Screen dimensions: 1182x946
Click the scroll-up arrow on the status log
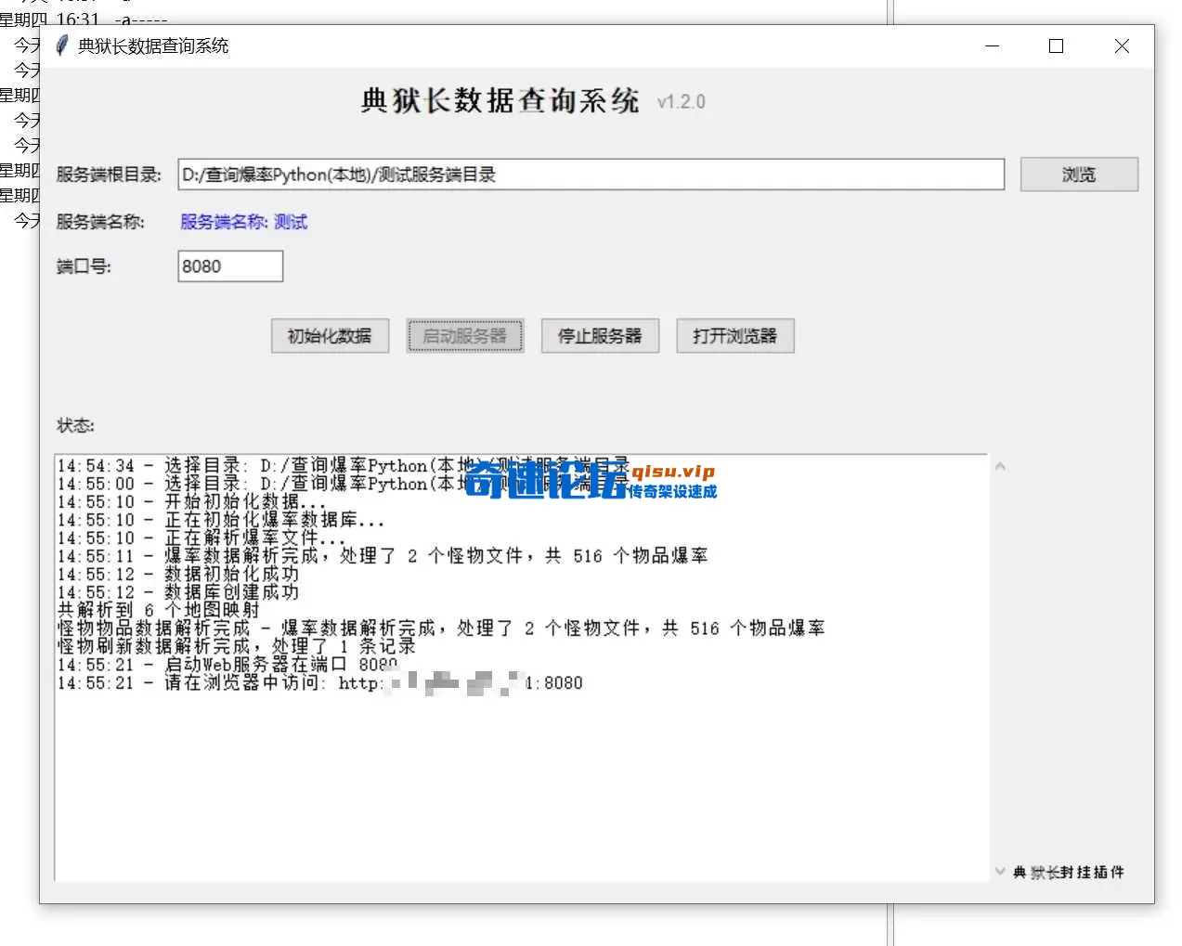1000,467
